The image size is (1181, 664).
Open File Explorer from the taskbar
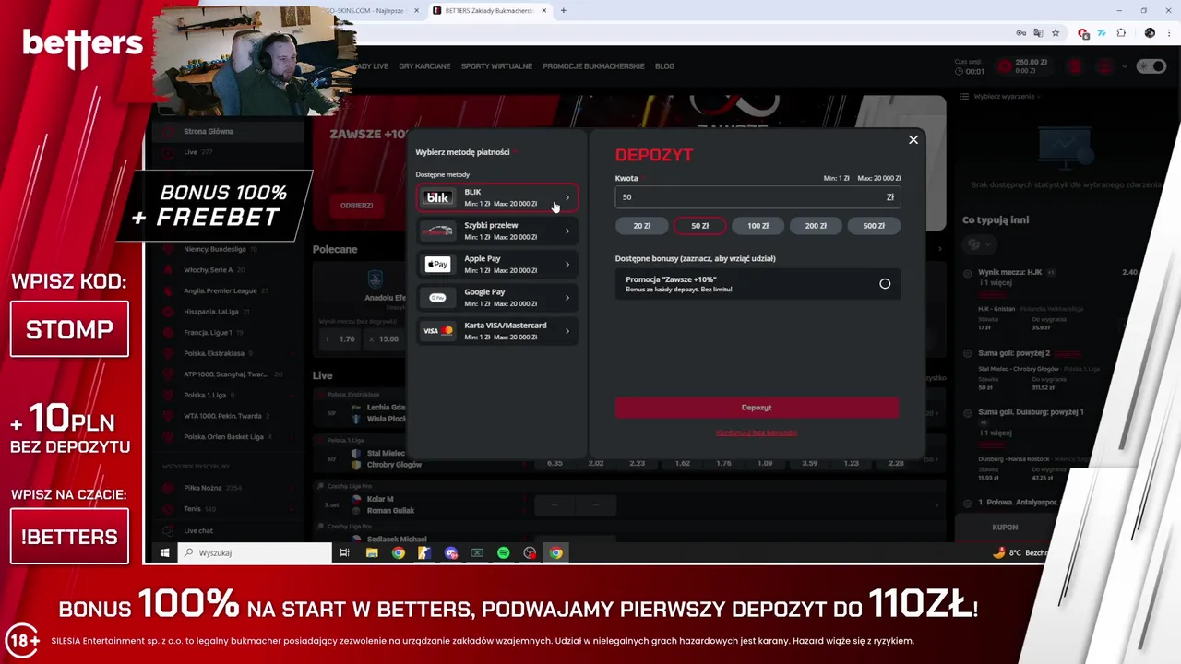tap(372, 553)
